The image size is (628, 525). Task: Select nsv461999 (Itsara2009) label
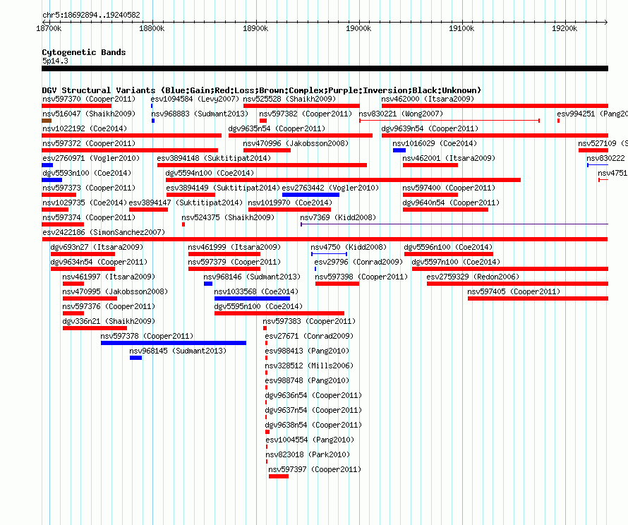click(234, 247)
